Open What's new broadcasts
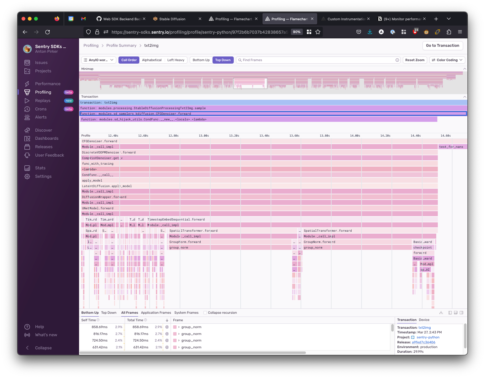This screenshot has width=485, height=378. pyautogui.click(x=46, y=335)
